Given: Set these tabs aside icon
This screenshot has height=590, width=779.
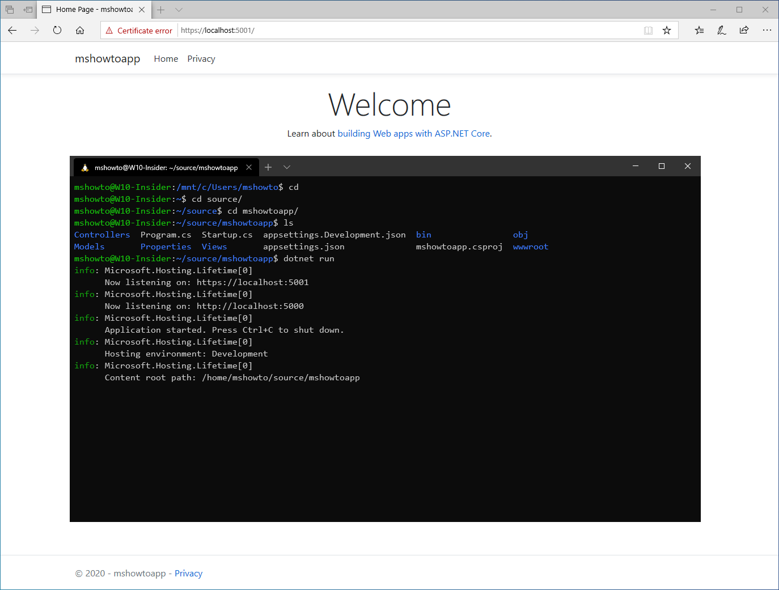Looking at the screenshot, I should (28, 10).
